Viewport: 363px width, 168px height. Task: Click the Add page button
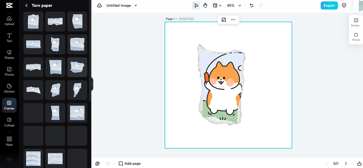(x=130, y=163)
